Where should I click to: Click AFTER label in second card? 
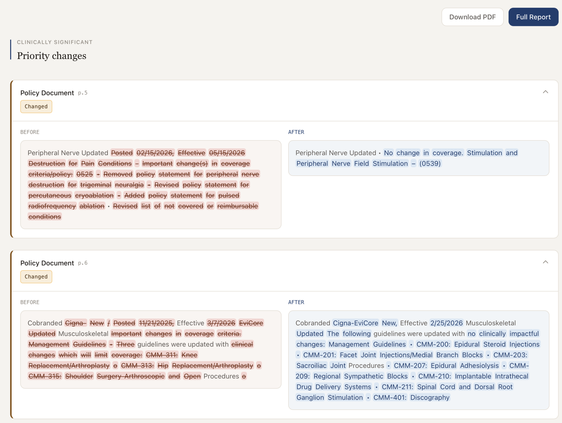[x=296, y=302]
